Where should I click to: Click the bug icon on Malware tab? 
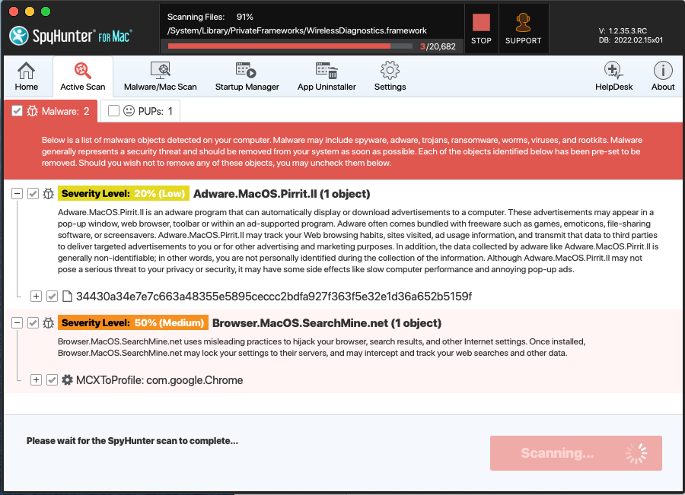coord(32,111)
